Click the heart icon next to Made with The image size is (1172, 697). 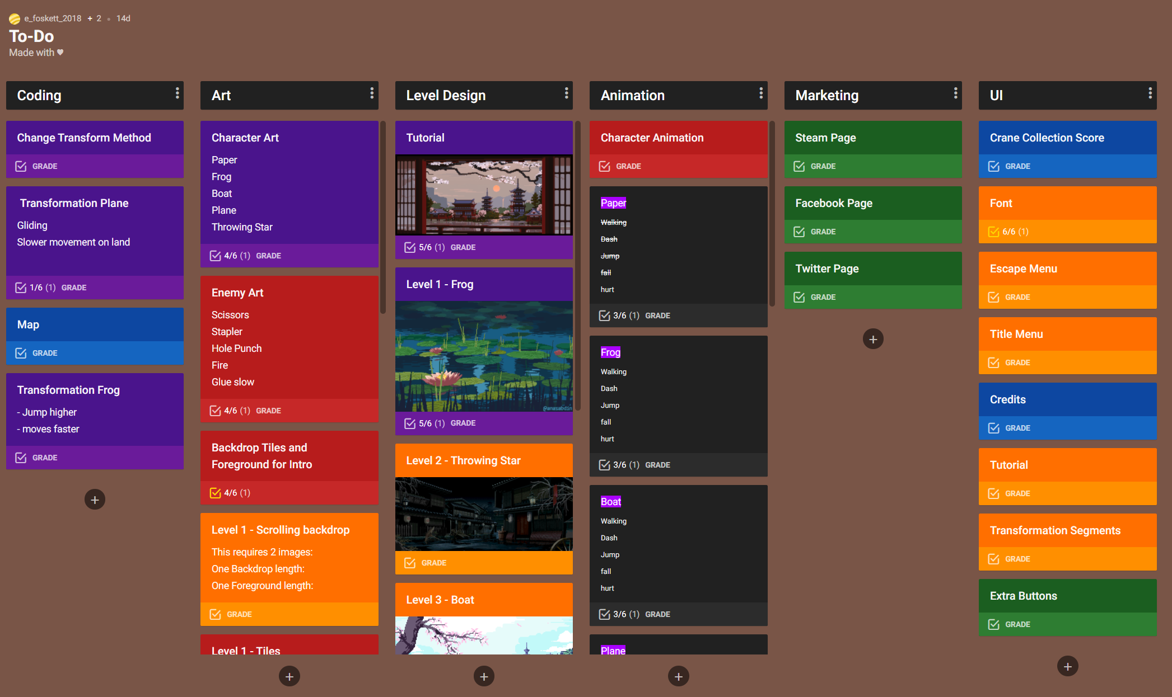pos(60,52)
